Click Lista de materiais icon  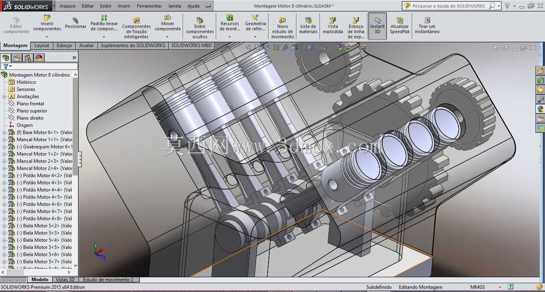point(308,20)
